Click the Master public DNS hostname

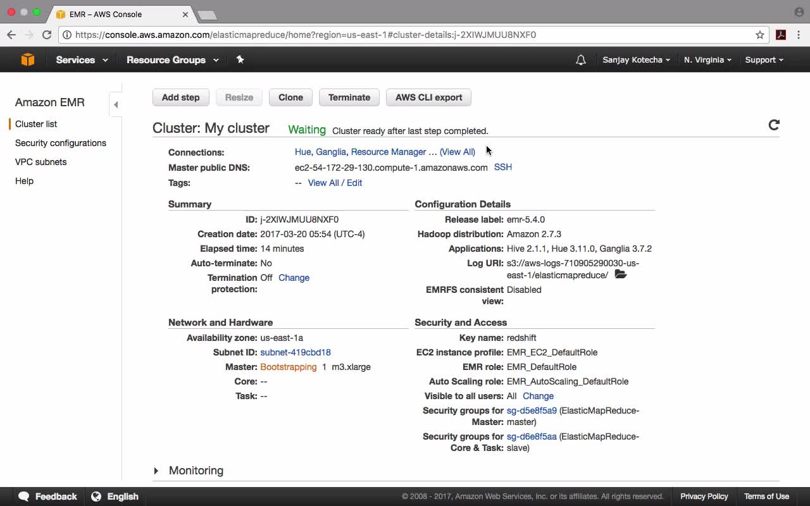391,168
